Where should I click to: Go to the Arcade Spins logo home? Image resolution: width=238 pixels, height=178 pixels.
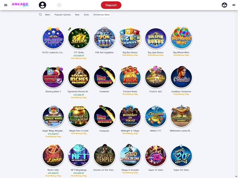point(20,5)
